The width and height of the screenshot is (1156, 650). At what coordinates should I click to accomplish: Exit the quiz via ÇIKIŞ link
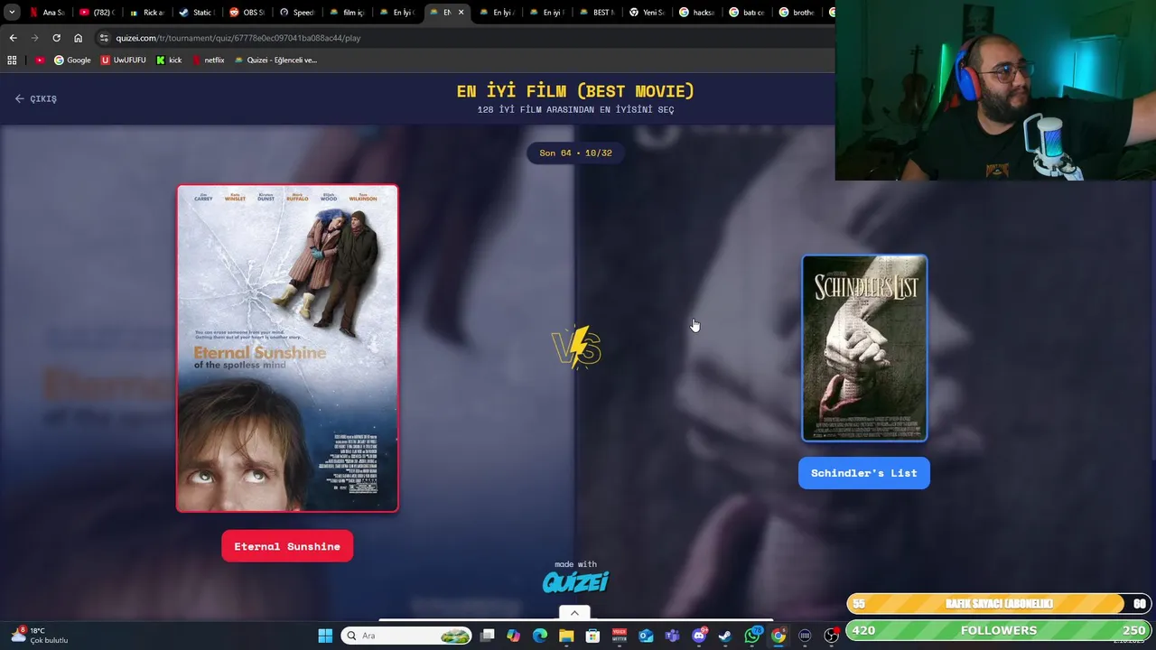click(36, 98)
